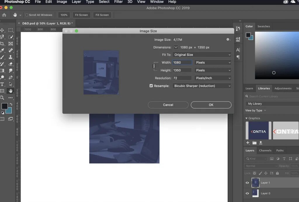This screenshot has height=202, width=299.
Task: Hide Layer 1 visibility eye
Action: (x=247, y=182)
